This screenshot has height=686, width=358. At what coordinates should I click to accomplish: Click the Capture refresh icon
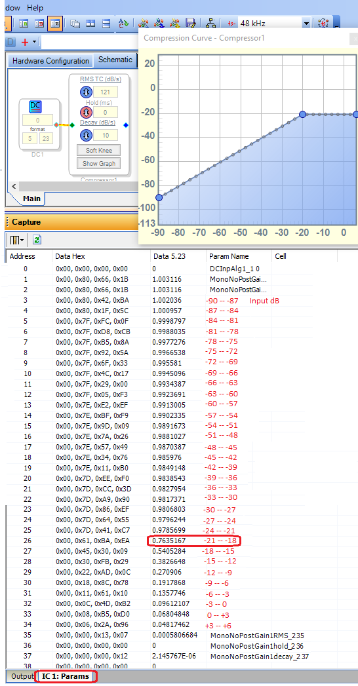click(37, 240)
